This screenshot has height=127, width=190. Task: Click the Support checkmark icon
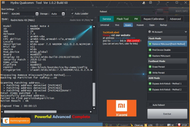pos(117,125)
